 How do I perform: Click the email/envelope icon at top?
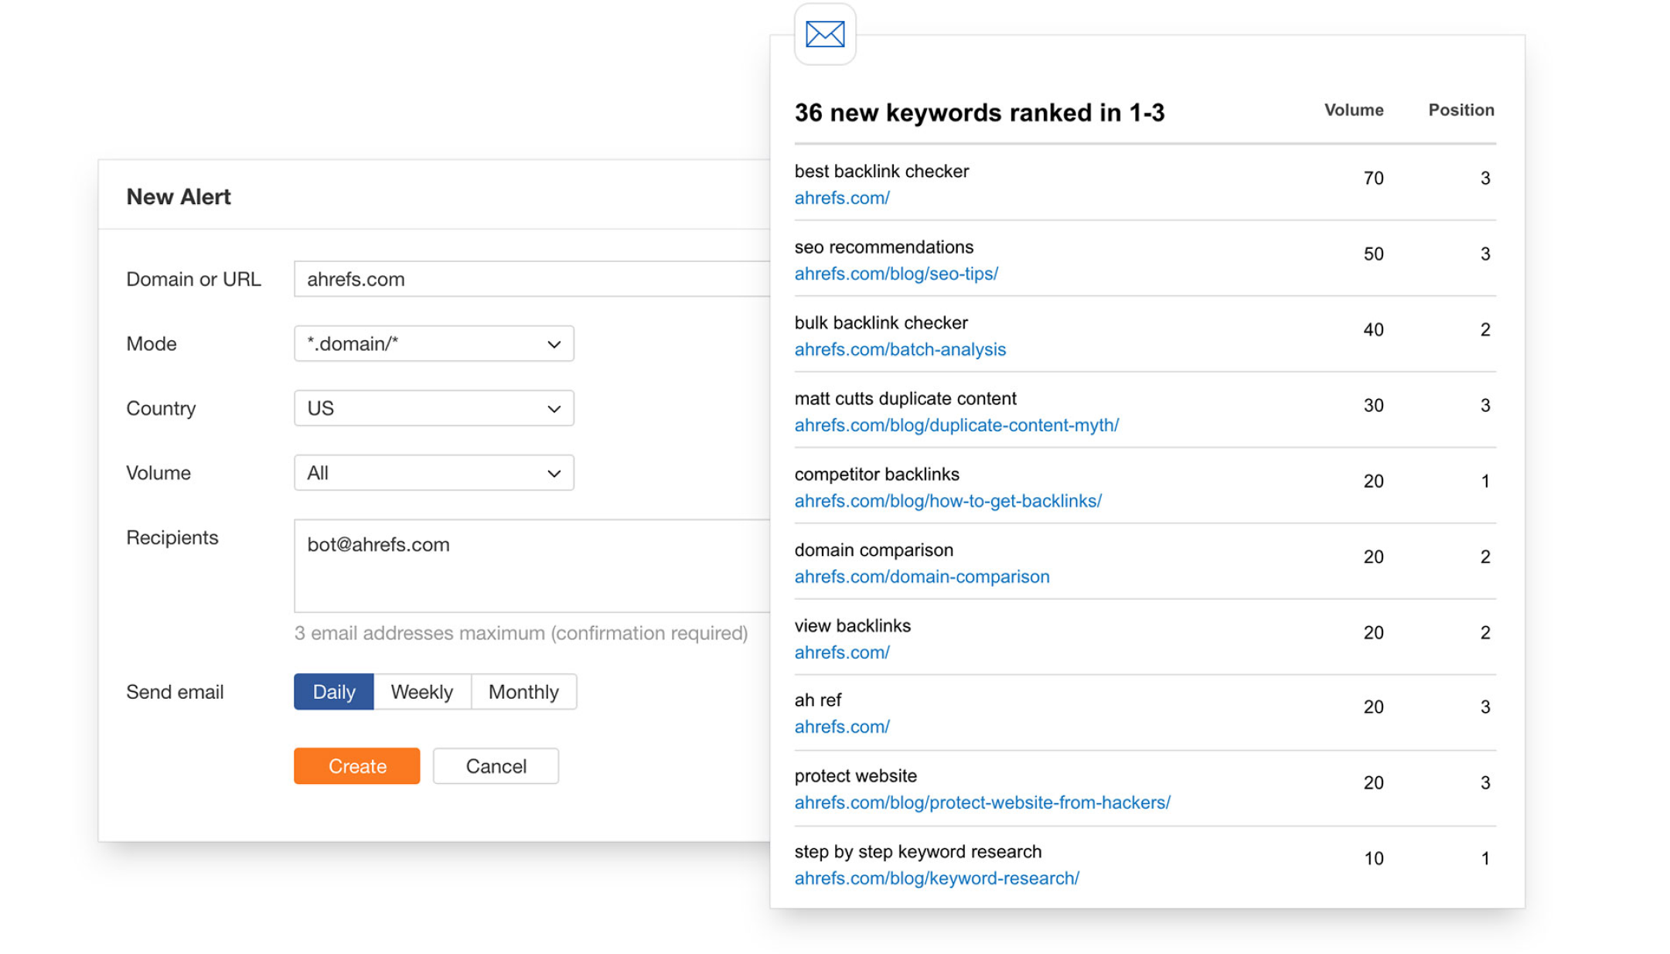(x=823, y=33)
